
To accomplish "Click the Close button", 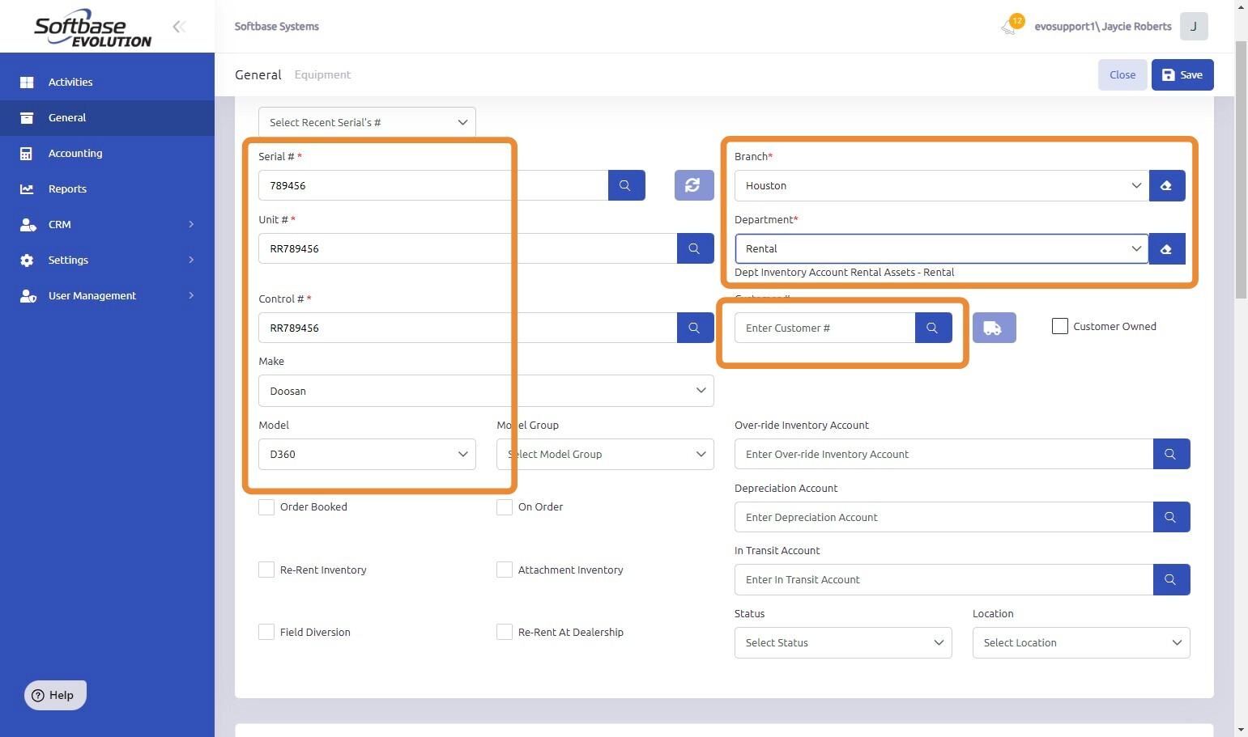I will click(1122, 74).
